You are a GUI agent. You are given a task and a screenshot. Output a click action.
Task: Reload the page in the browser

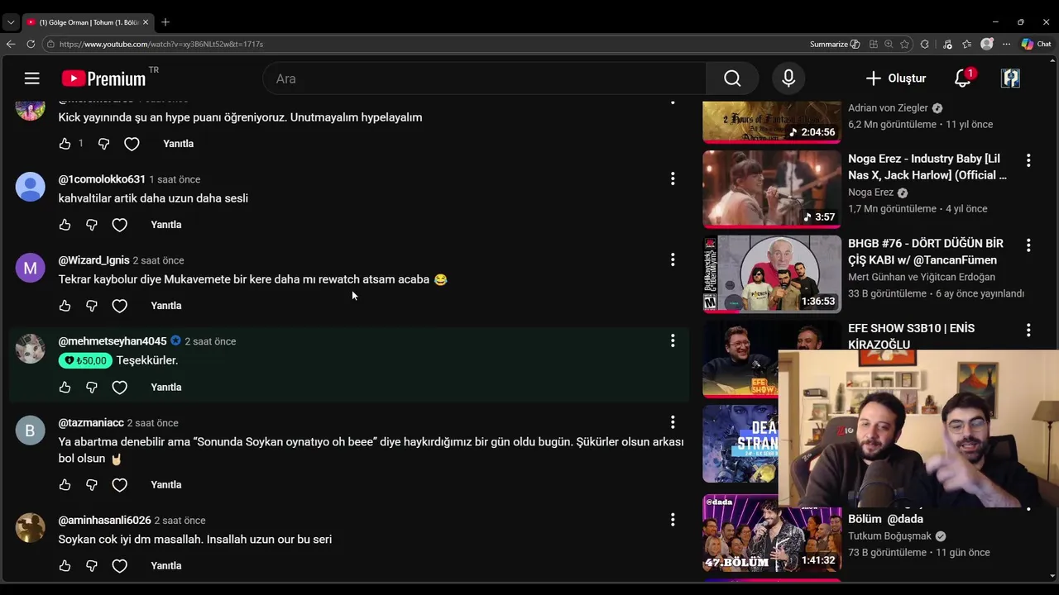31,44
